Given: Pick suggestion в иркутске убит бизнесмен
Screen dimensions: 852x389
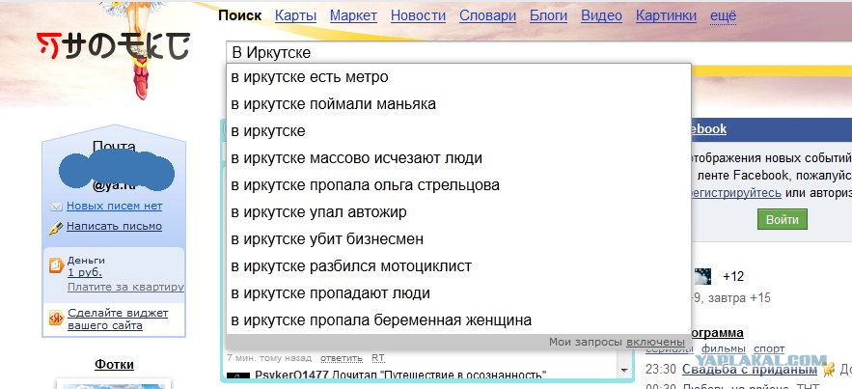Looking at the screenshot, I should 458,239.
